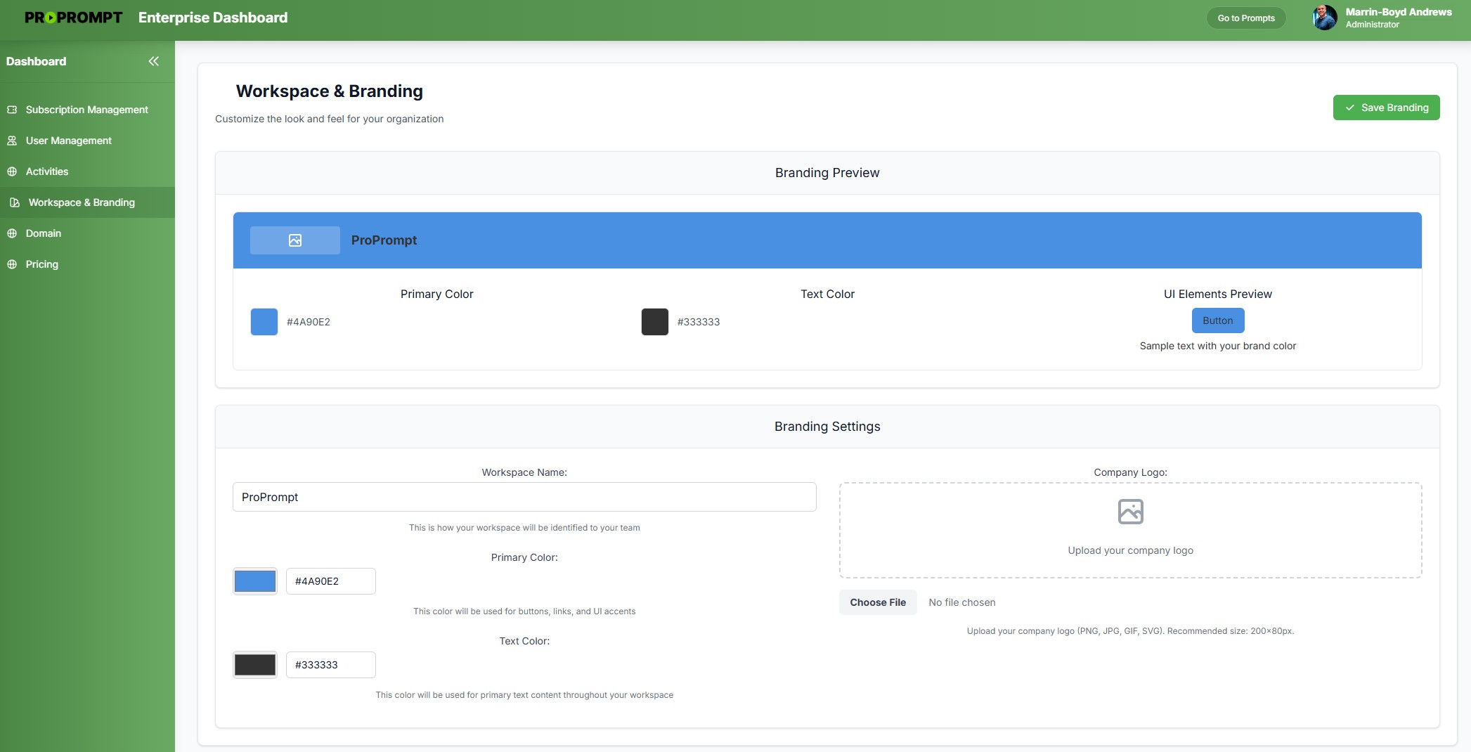Go to the Activities page

(x=87, y=171)
